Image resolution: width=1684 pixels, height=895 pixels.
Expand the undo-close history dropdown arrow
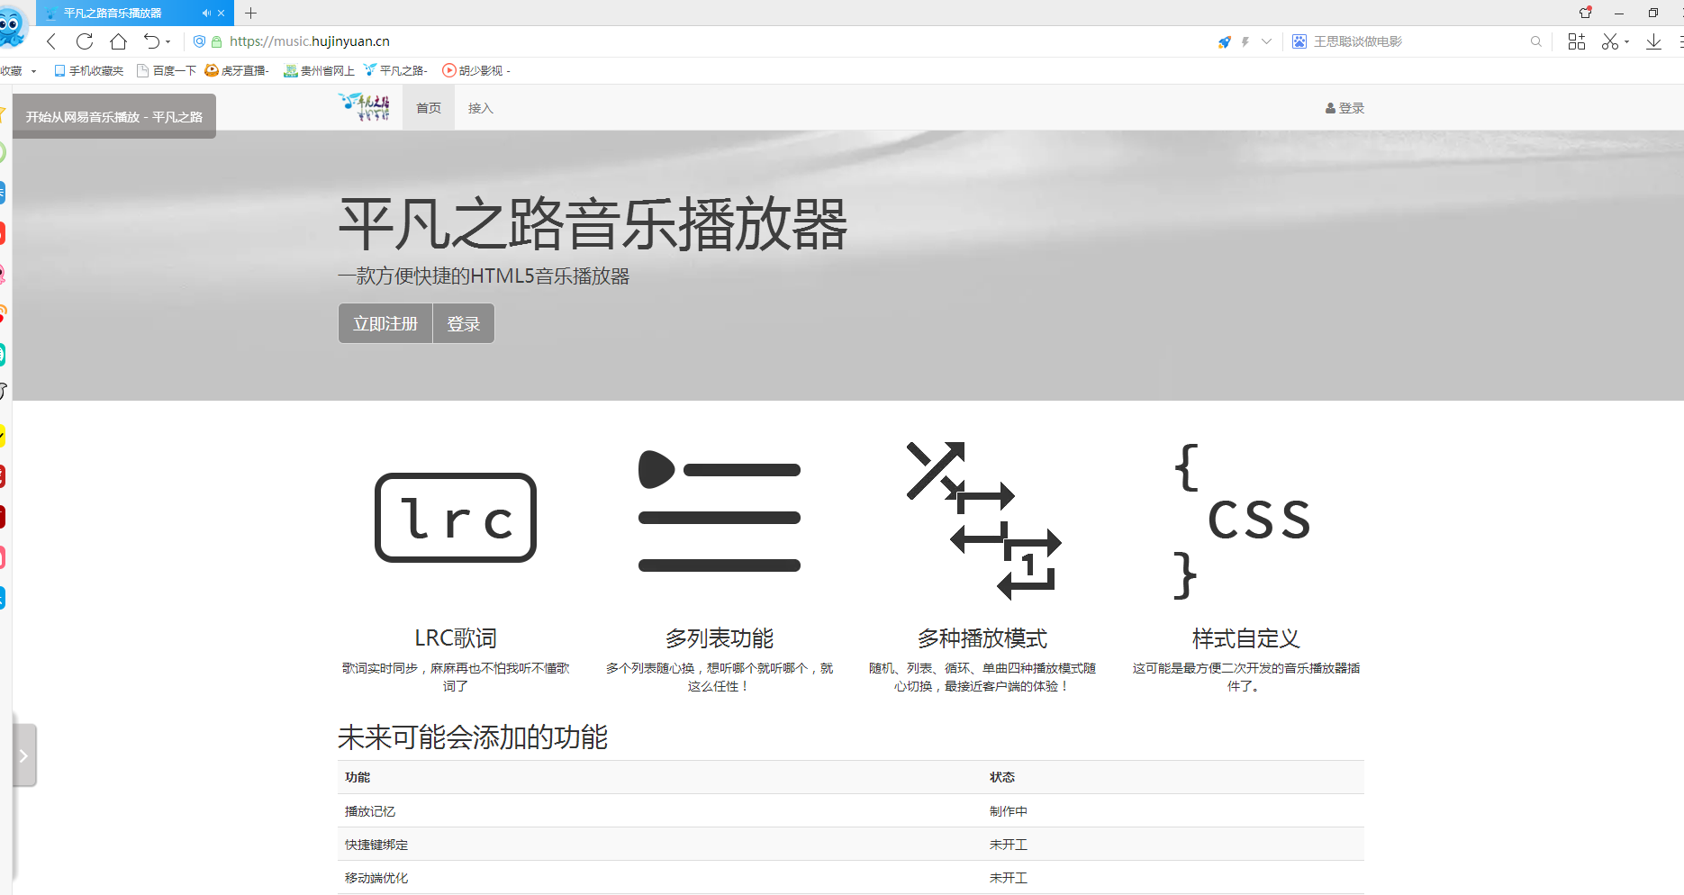168,42
